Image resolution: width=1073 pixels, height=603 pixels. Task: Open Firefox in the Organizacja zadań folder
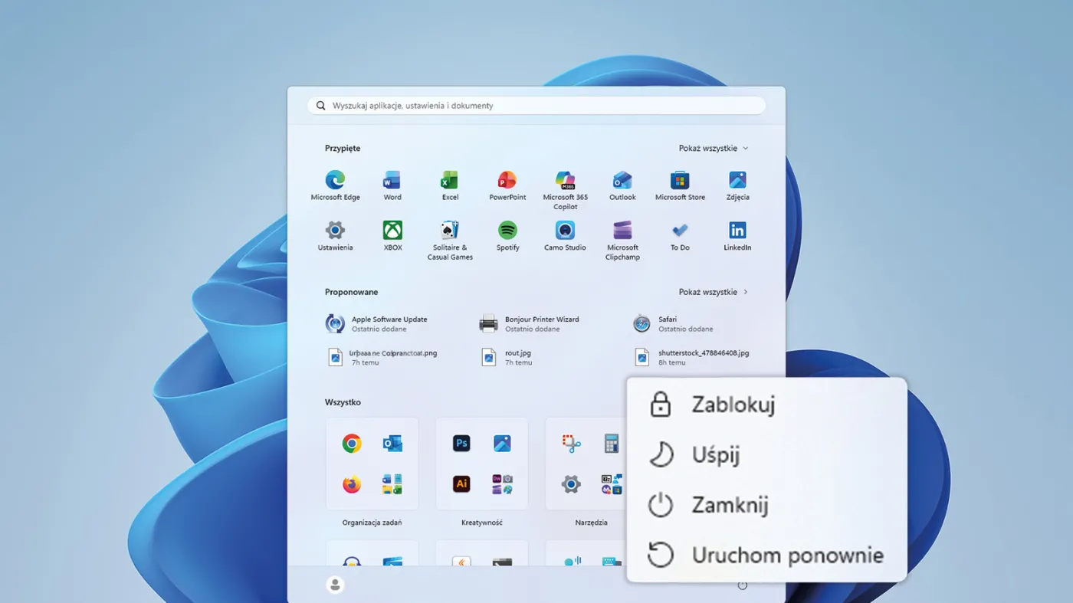[352, 484]
